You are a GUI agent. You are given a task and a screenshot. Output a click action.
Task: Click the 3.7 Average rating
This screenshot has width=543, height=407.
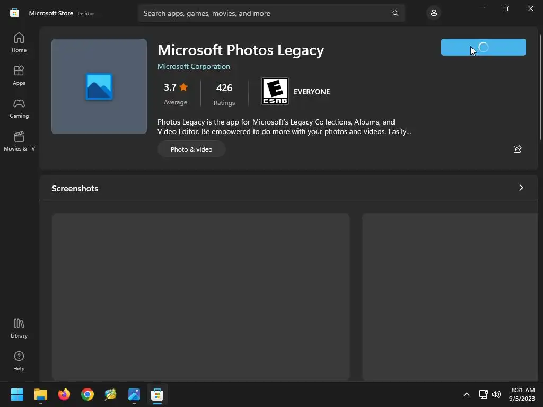[x=176, y=93]
